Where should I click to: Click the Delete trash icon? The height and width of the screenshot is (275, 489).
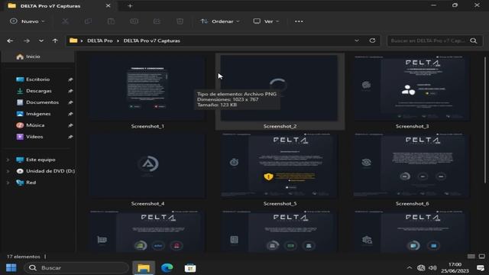tap(180, 21)
